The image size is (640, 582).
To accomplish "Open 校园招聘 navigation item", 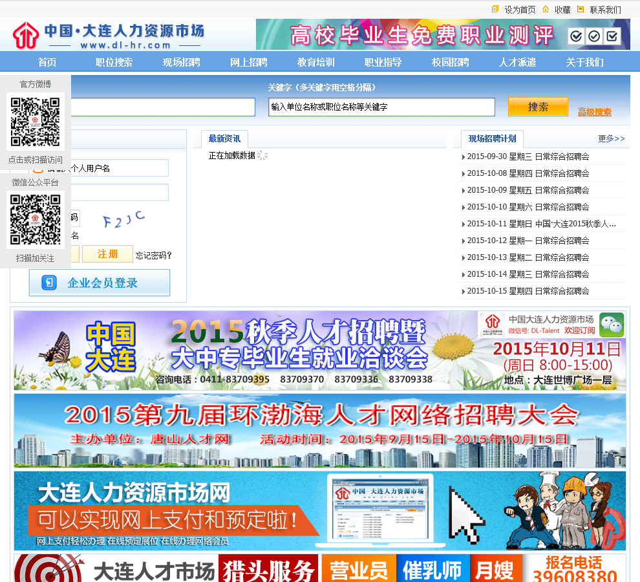I will click(x=450, y=62).
